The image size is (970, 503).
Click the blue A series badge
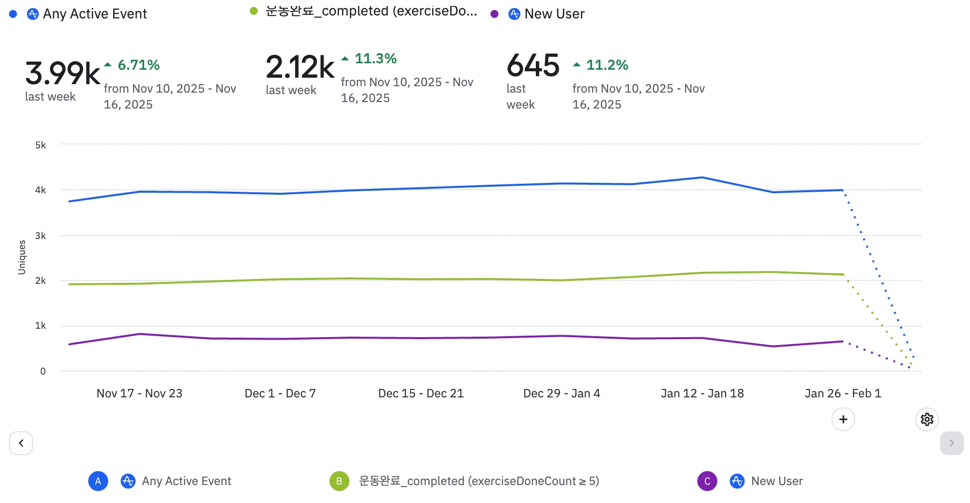coord(98,481)
